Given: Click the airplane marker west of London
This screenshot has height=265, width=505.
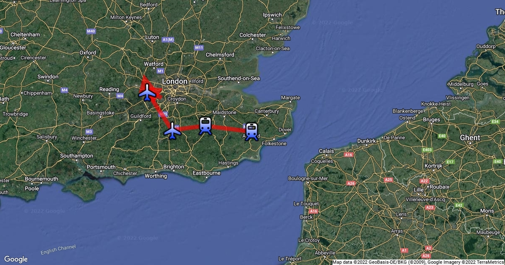Looking at the screenshot, I should 147,92.
